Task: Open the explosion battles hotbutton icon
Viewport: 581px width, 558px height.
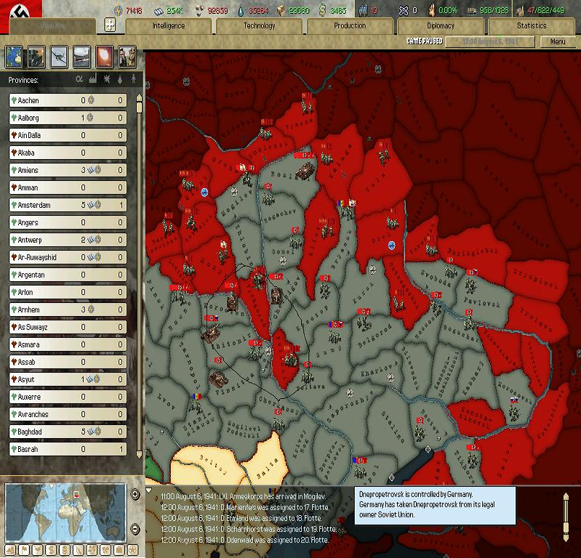Action: pyautogui.click(x=104, y=56)
